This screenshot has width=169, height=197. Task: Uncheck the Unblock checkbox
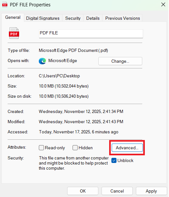pyautogui.click(x=114, y=160)
